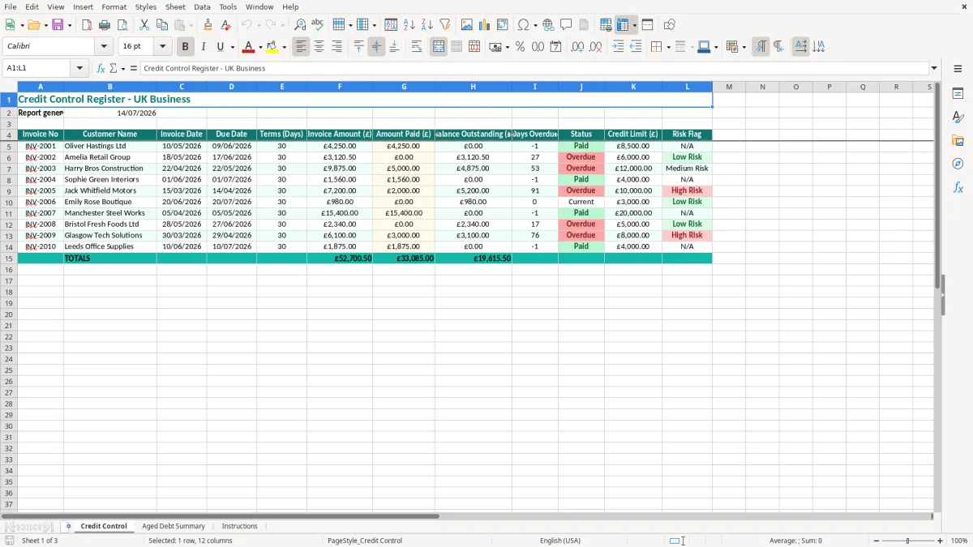Expand the background color dropdown arrow
Screen dimensions: 973x547
point(284,47)
